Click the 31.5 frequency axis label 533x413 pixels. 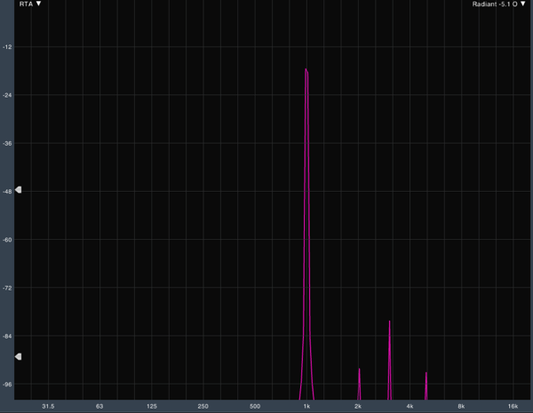pos(48,406)
